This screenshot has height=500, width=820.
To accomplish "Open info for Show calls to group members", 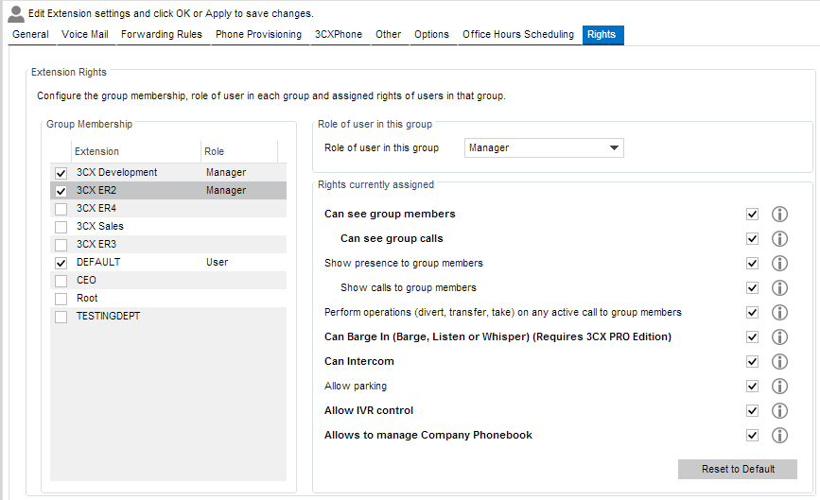I will click(779, 288).
